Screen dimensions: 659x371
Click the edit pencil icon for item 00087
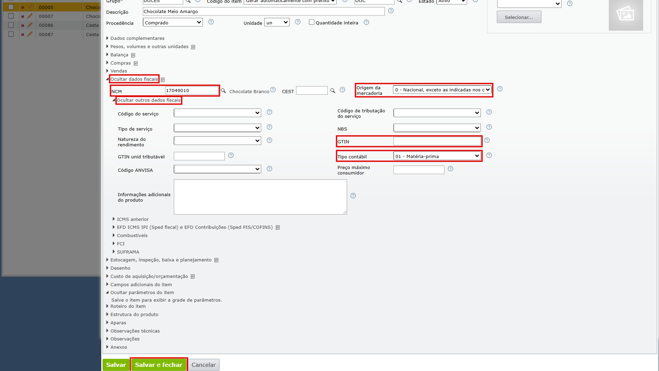(30, 34)
